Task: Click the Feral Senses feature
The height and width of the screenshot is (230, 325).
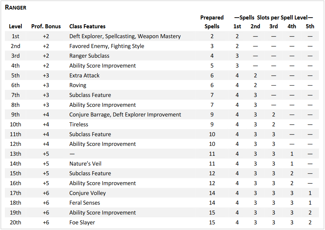Action: coord(85,203)
